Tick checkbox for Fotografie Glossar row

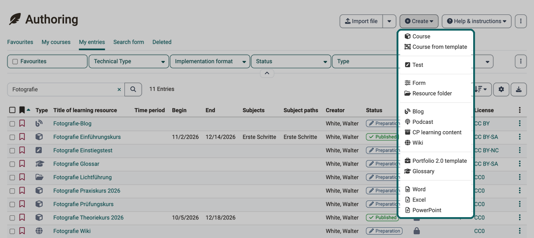pos(12,164)
